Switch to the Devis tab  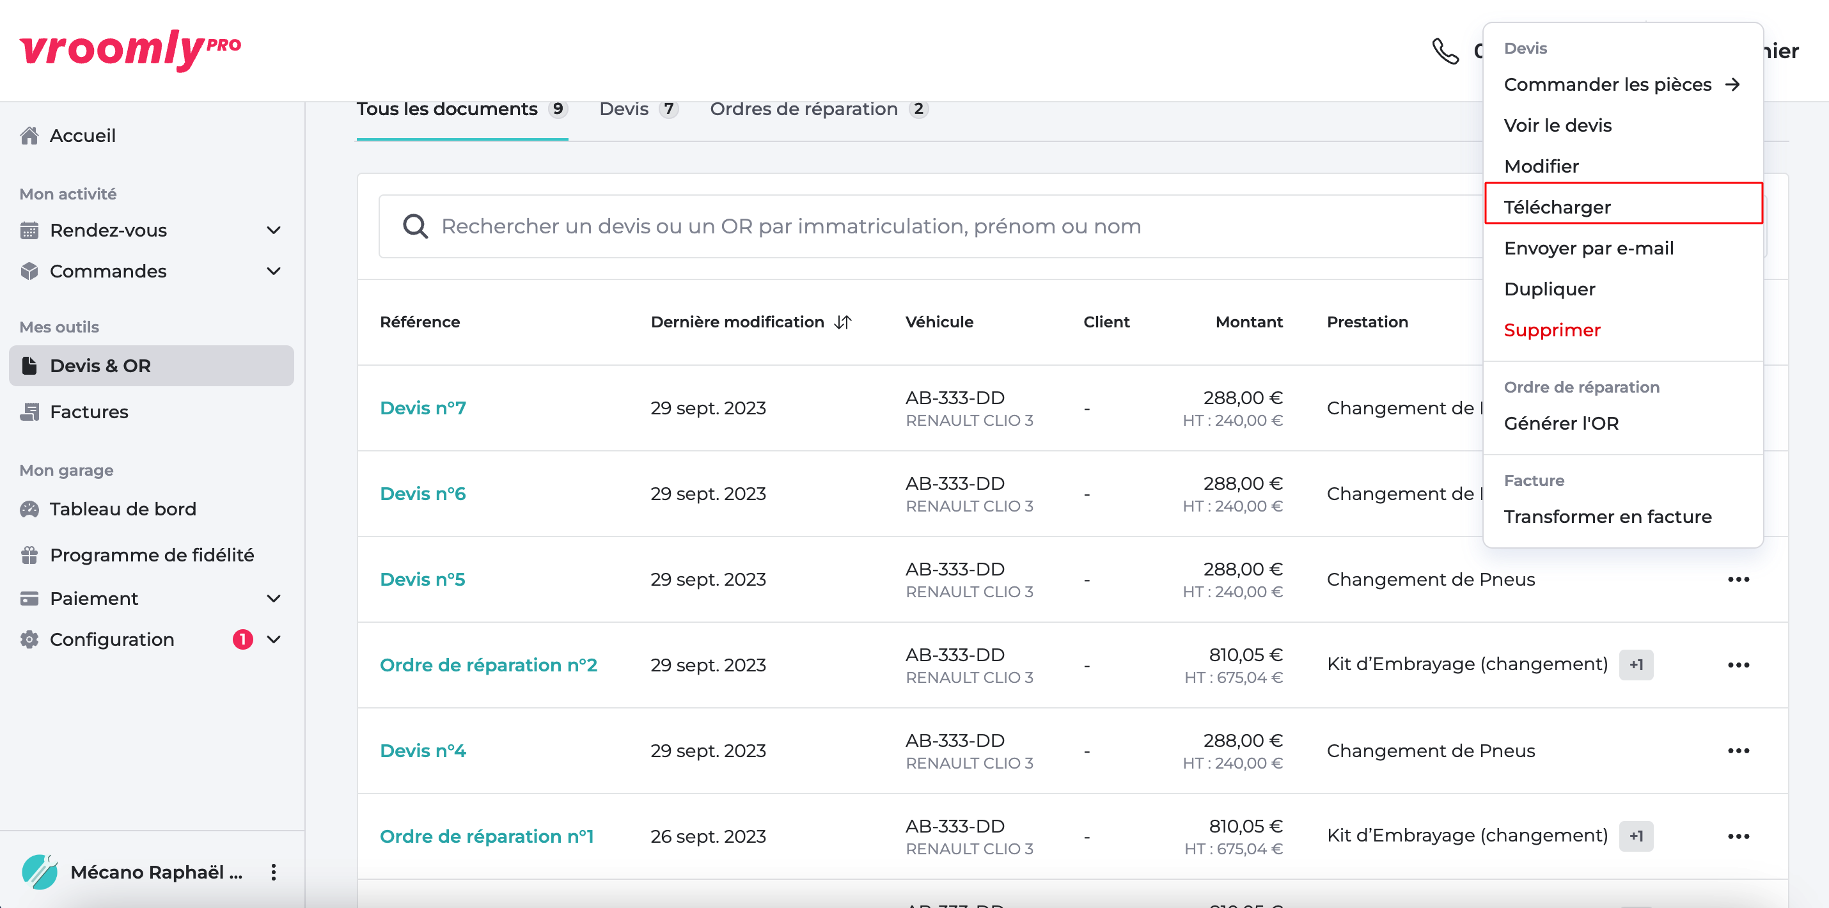pyautogui.click(x=638, y=109)
